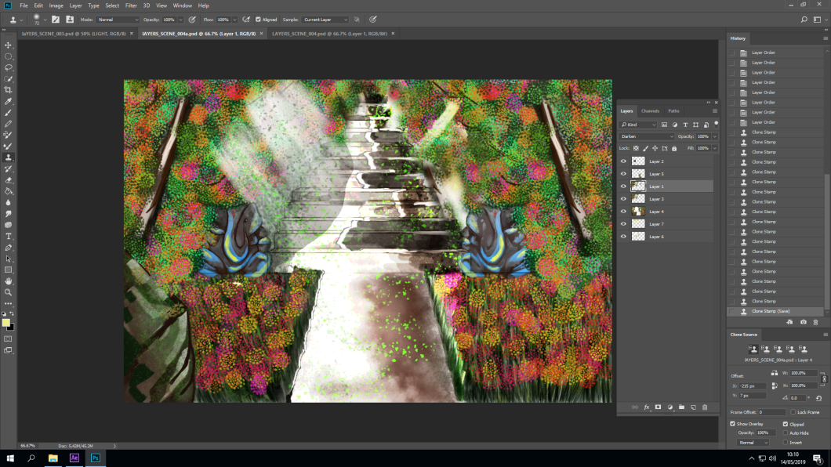Click the Delete layer trash icon

click(705, 407)
